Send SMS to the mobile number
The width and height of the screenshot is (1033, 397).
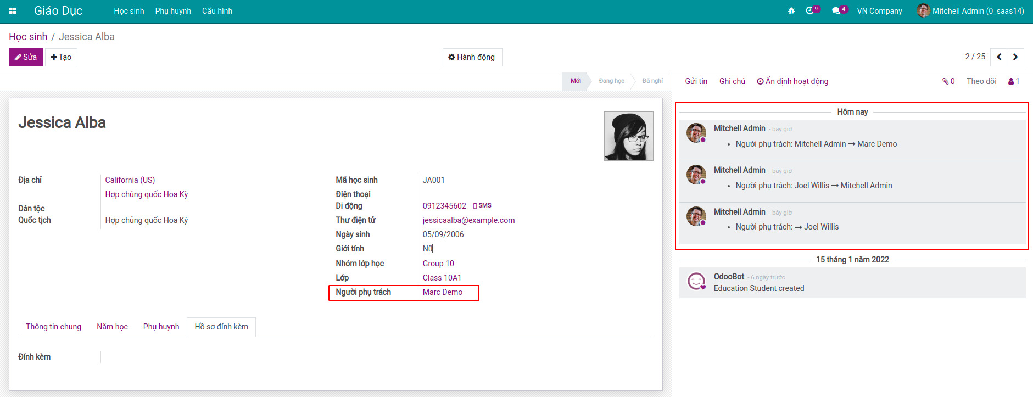[482, 205]
